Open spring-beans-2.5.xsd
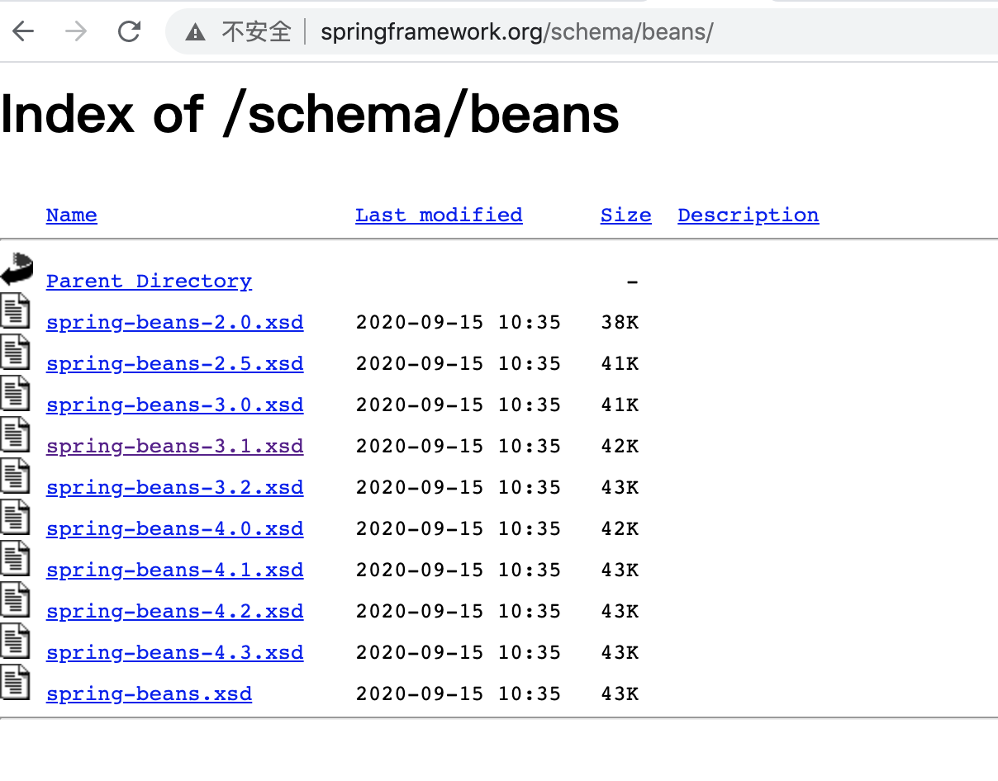The width and height of the screenshot is (998, 781). [x=174, y=363]
